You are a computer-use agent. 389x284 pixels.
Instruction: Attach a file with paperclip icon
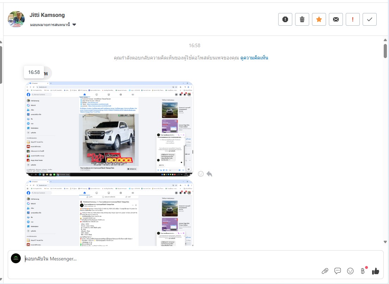325,271
